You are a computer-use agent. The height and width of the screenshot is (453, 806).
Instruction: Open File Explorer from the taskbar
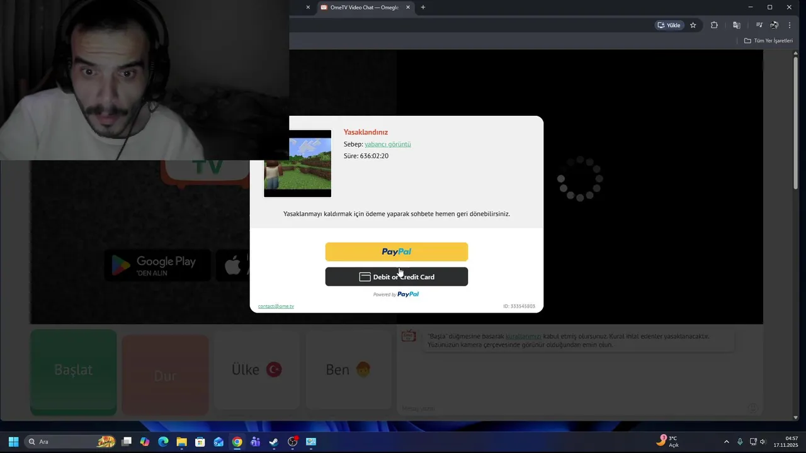pos(181,442)
